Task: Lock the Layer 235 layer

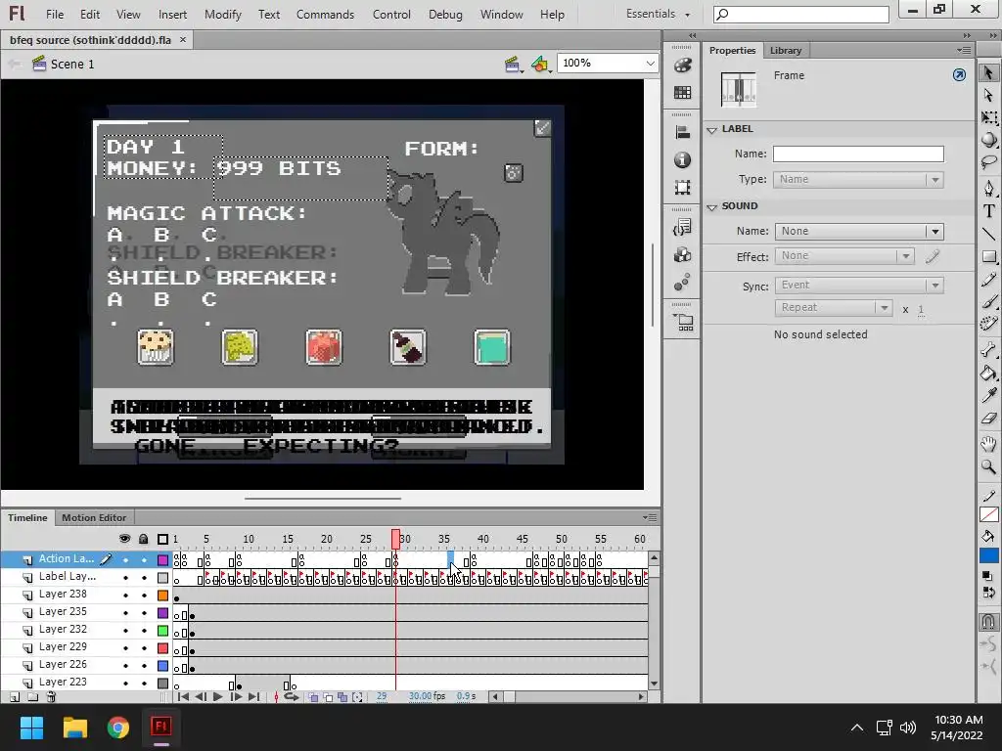Action: (144, 613)
